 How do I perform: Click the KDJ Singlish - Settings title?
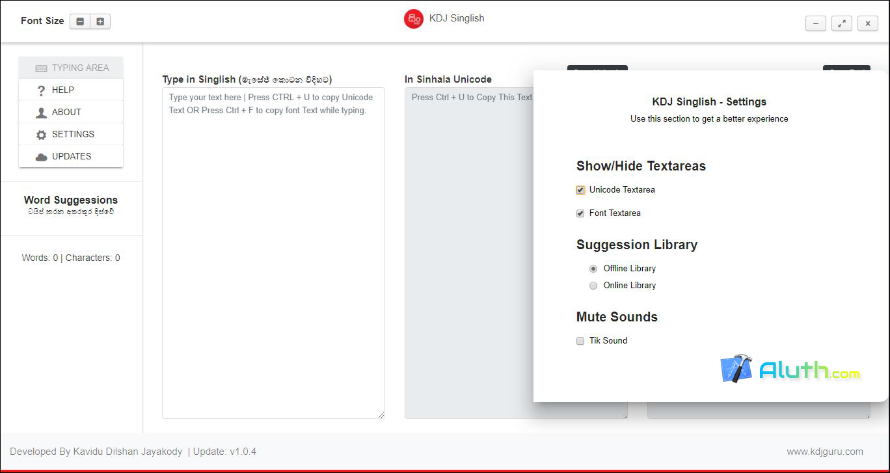pyautogui.click(x=709, y=101)
